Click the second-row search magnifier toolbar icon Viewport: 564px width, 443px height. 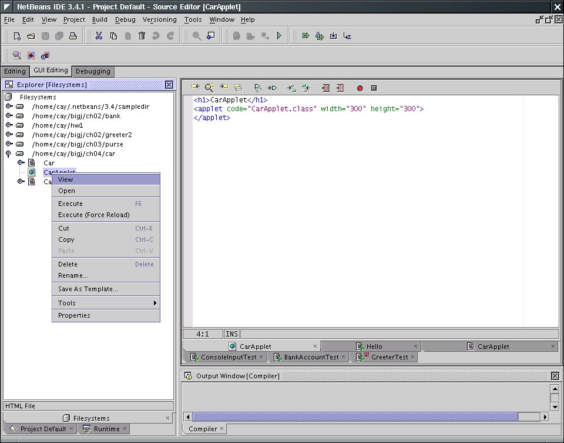[16, 55]
